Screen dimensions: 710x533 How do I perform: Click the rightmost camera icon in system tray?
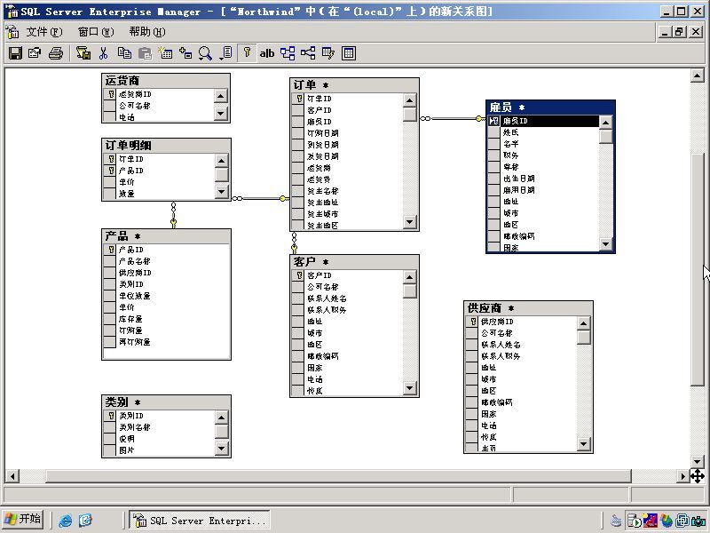pyautogui.click(x=698, y=521)
